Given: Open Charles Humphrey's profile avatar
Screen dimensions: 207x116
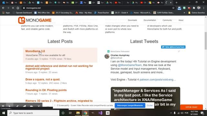Looking at the screenshot, I should pyautogui.click(x=107, y=56).
